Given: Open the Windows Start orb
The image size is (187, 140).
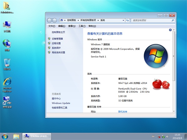Looking at the screenshot, I should (x=5, y=136).
